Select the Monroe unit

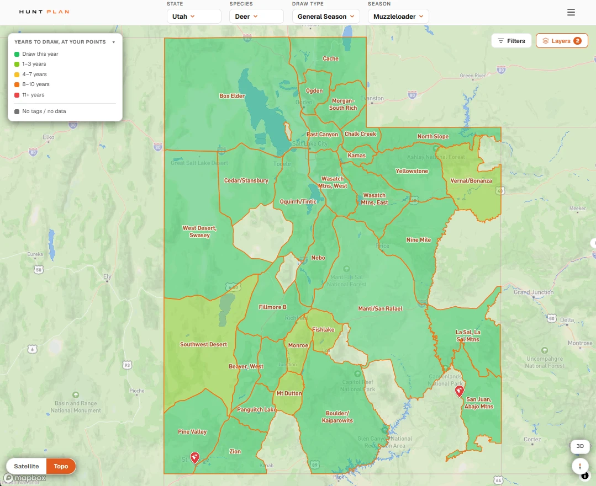pos(298,345)
